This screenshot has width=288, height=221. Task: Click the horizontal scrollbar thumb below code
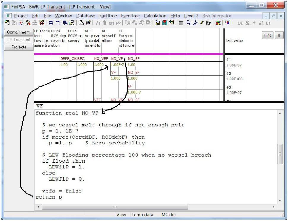pyautogui.click(x=115, y=207)
